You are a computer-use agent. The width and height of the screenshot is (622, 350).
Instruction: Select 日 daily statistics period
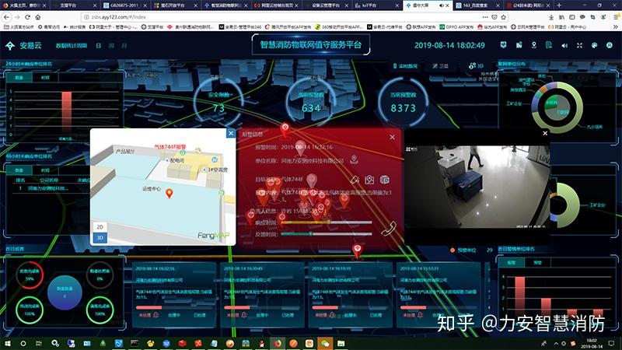point(97,45)
